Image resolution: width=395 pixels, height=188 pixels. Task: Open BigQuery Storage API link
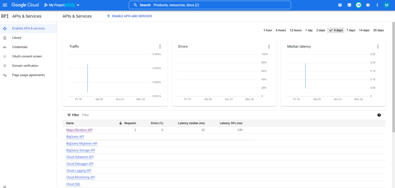(81, 150)
